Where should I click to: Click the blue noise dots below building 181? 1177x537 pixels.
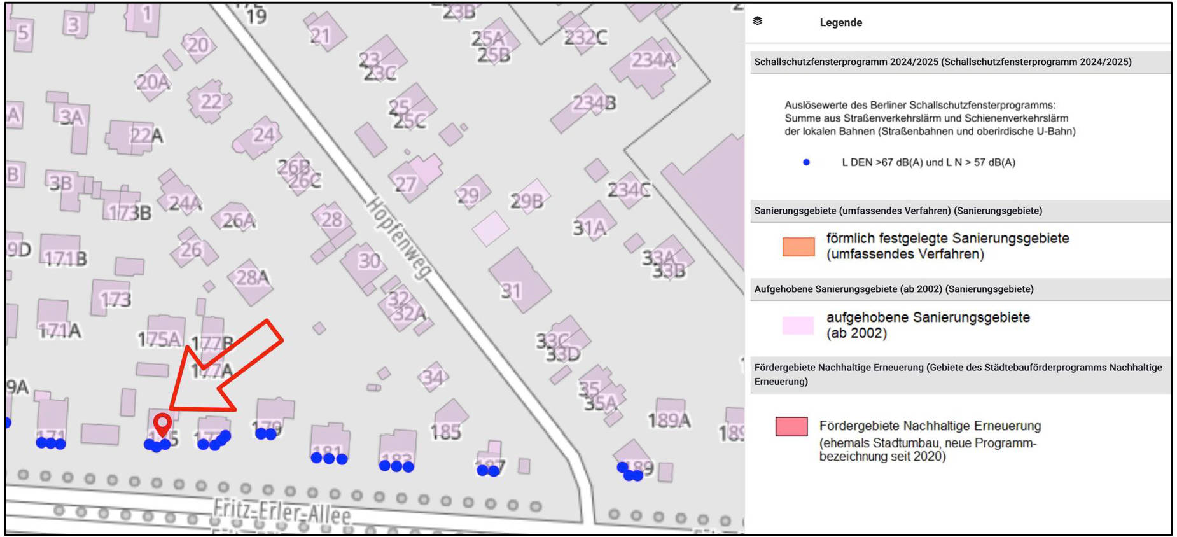click(x=329, y=458)
